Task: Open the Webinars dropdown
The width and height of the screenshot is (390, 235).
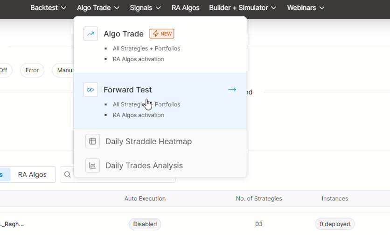Action: (x=306, y=7)
